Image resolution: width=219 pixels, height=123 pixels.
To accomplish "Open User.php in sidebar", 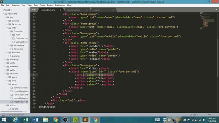I will click(16, 56).
